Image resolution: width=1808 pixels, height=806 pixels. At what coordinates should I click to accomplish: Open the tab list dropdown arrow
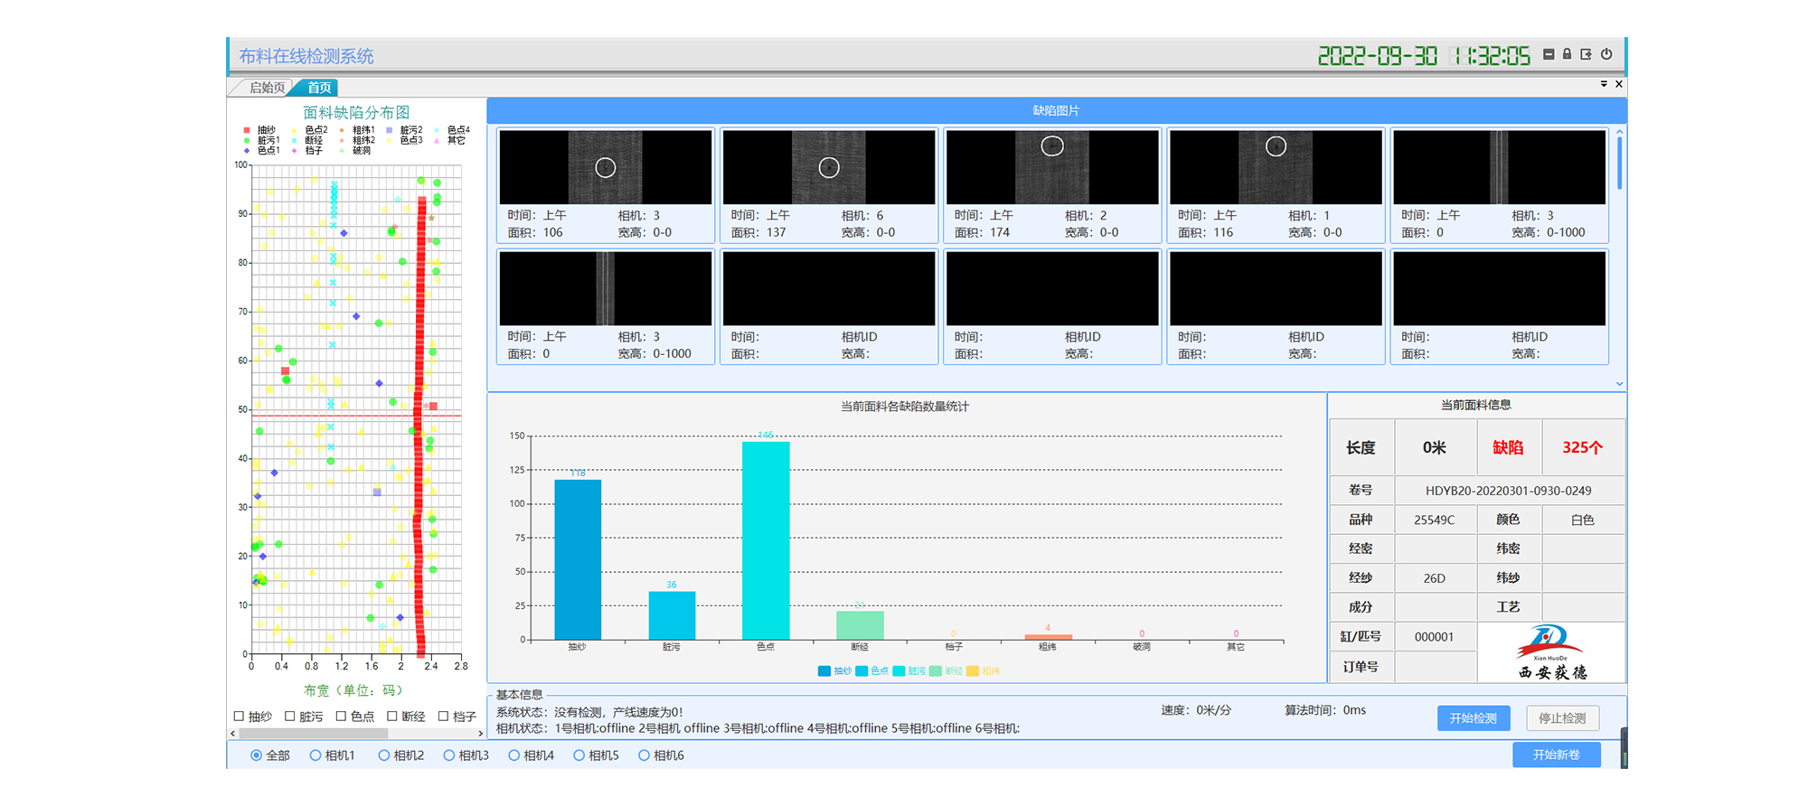click(1604, 84)
